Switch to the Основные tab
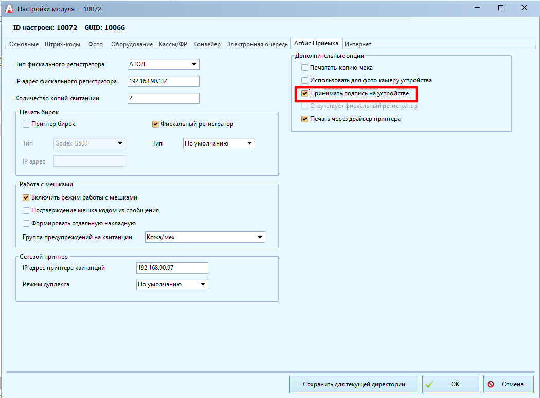The width and height of the screenshot is (540, 398). click(x=24, y=44)
